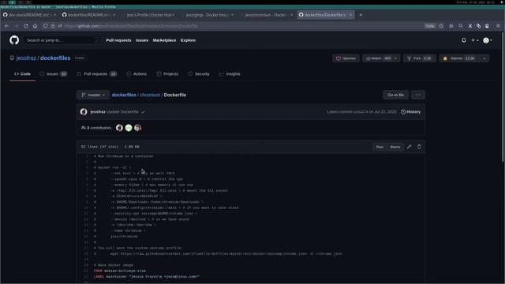View Raw file contents
Screen dimensions: 505x284
[x=380, y=147]
